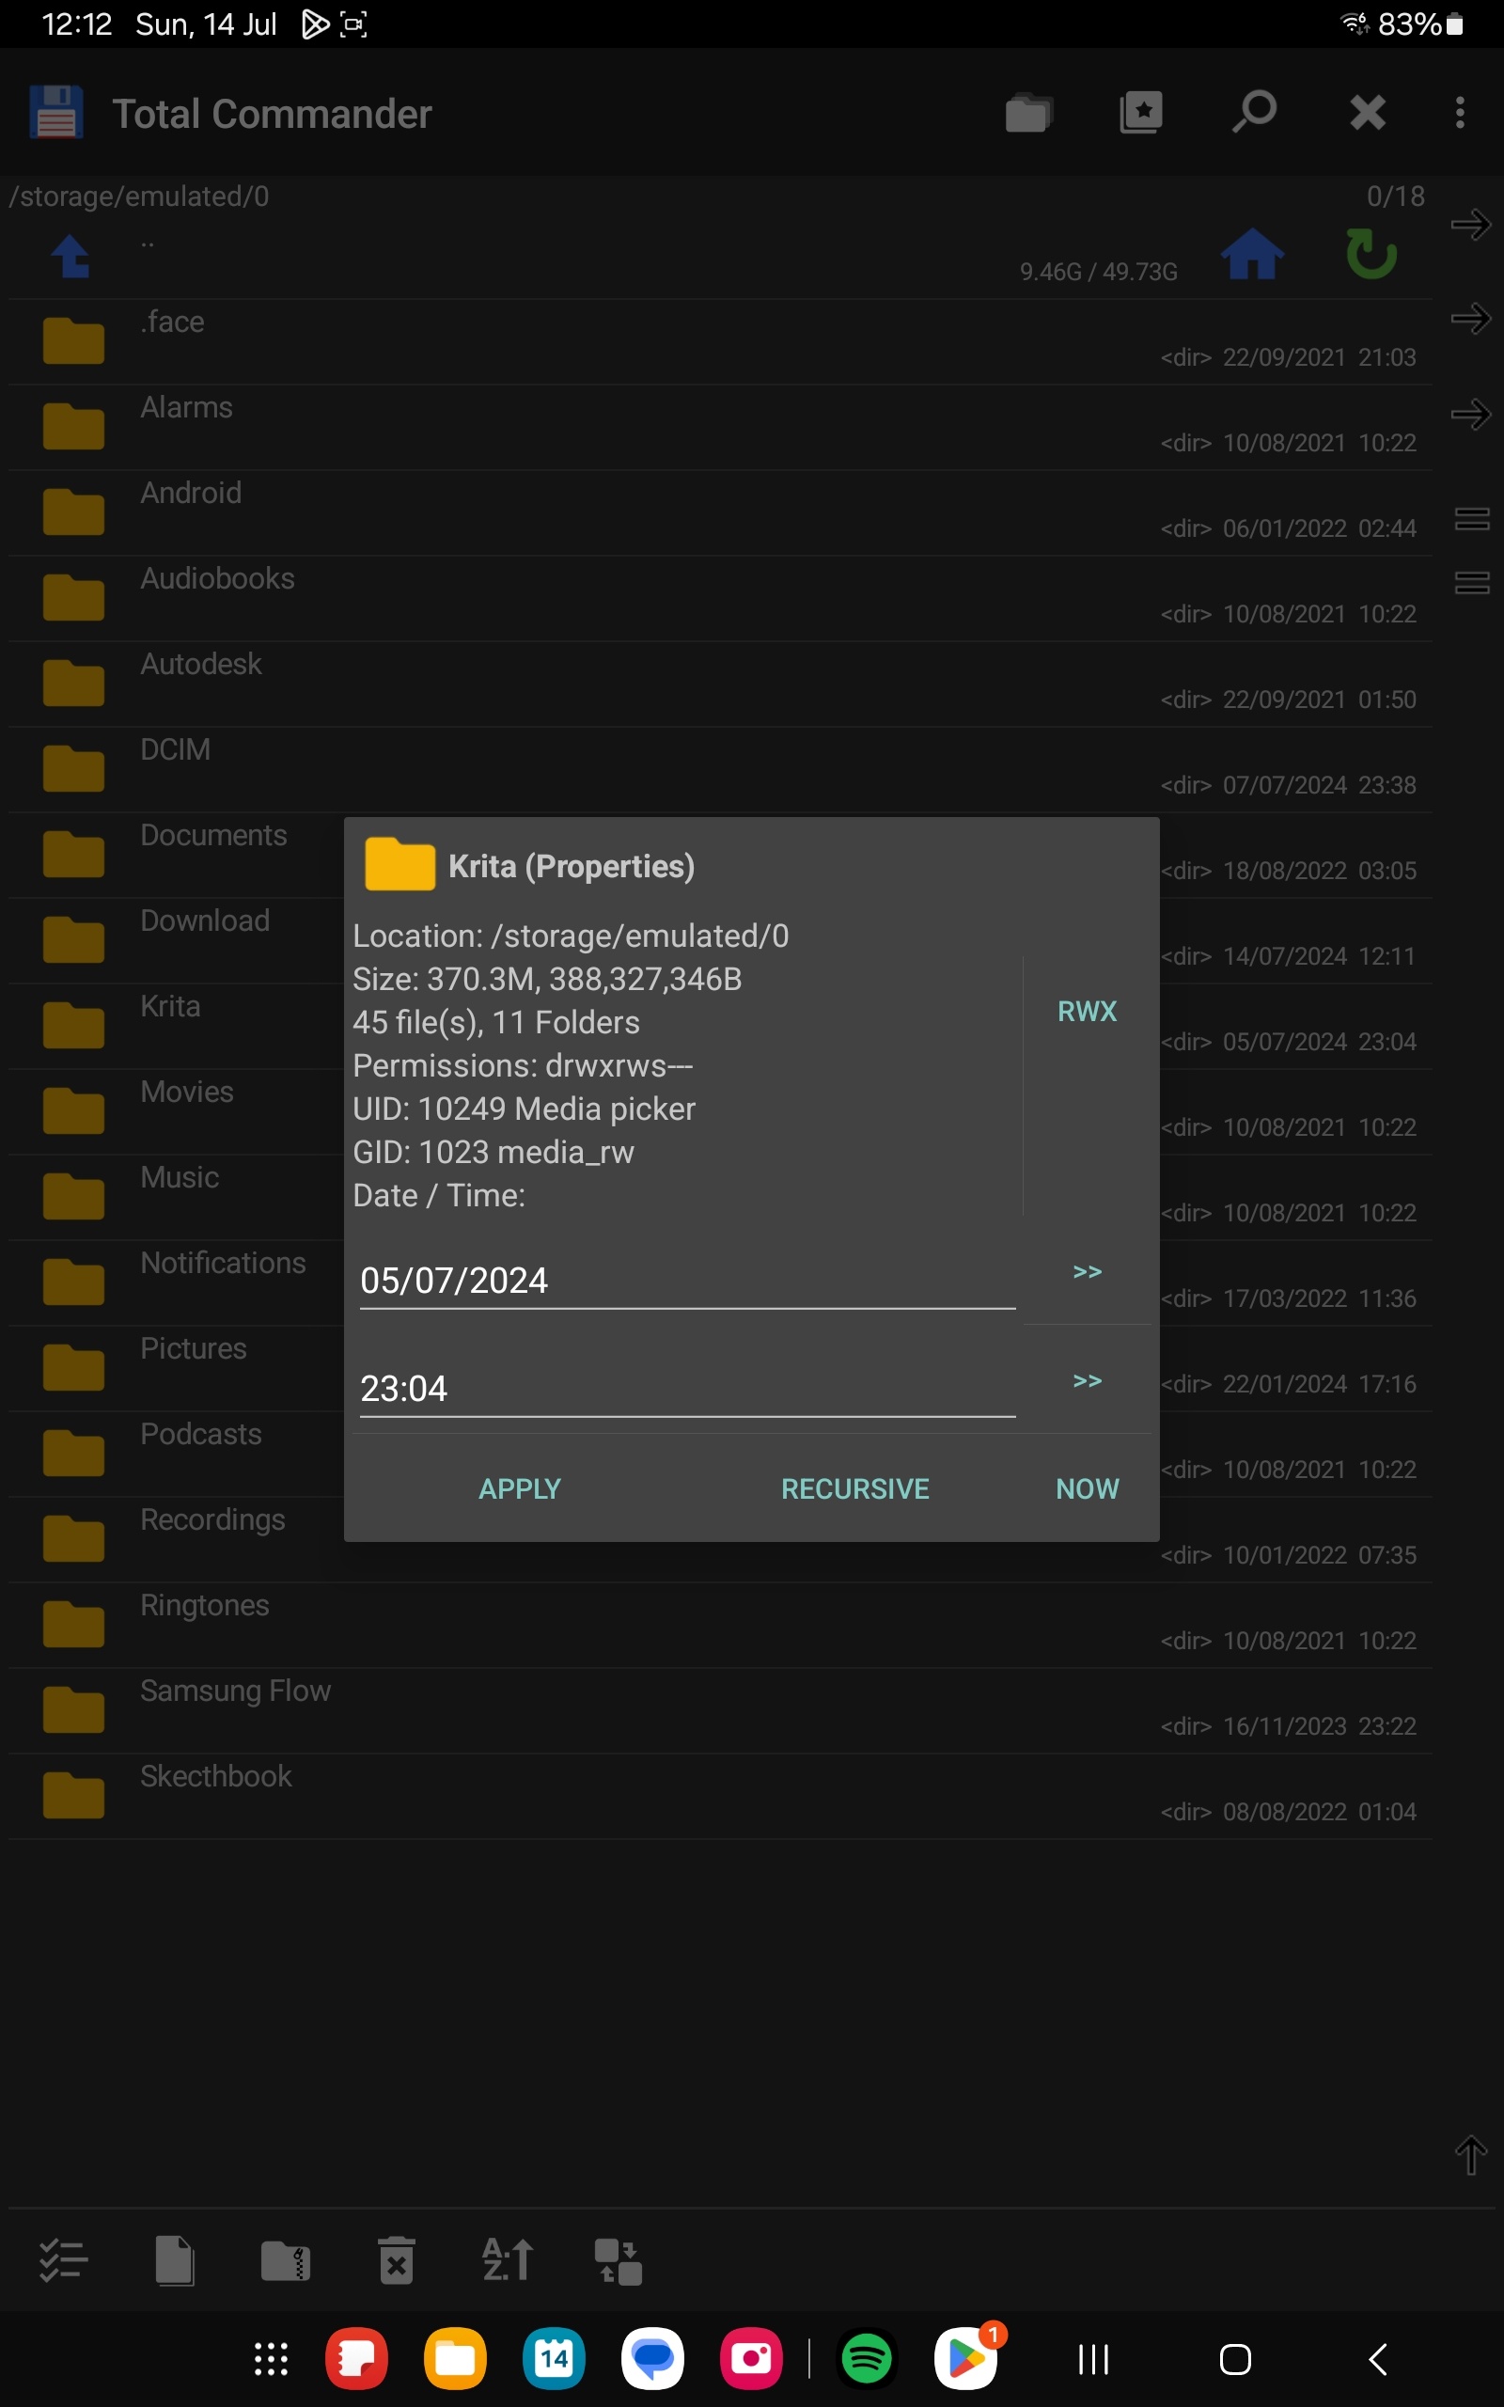Open the bookmarks star icon
The height and width of the screenshot is (2407, 1504).
1141,113
